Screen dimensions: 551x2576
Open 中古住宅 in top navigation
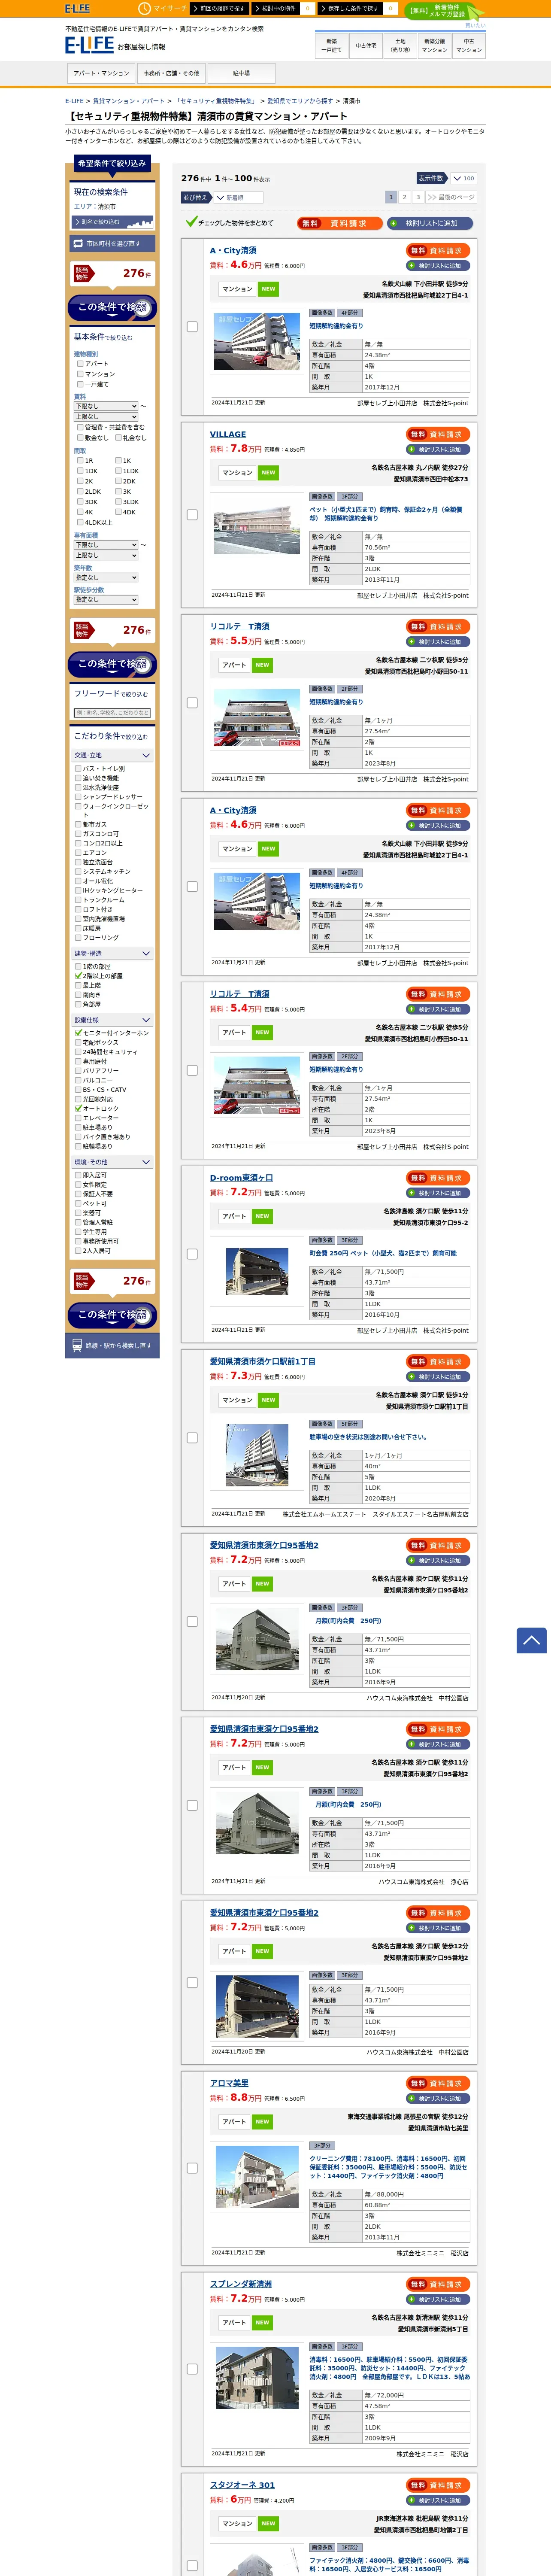point(366,45)
